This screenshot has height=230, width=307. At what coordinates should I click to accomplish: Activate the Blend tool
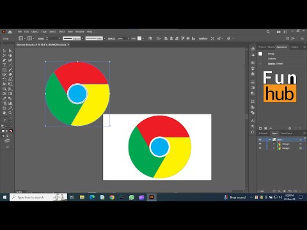pos(10,98)
